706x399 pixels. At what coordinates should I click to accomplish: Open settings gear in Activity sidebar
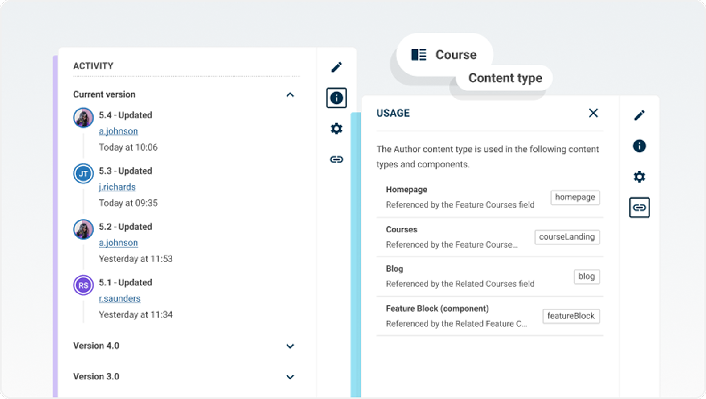click(x=337, y=129)
